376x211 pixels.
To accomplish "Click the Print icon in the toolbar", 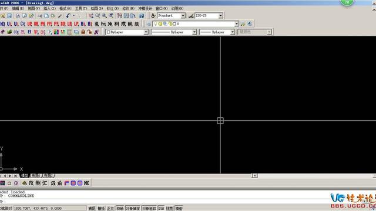I will pos(18,16).
